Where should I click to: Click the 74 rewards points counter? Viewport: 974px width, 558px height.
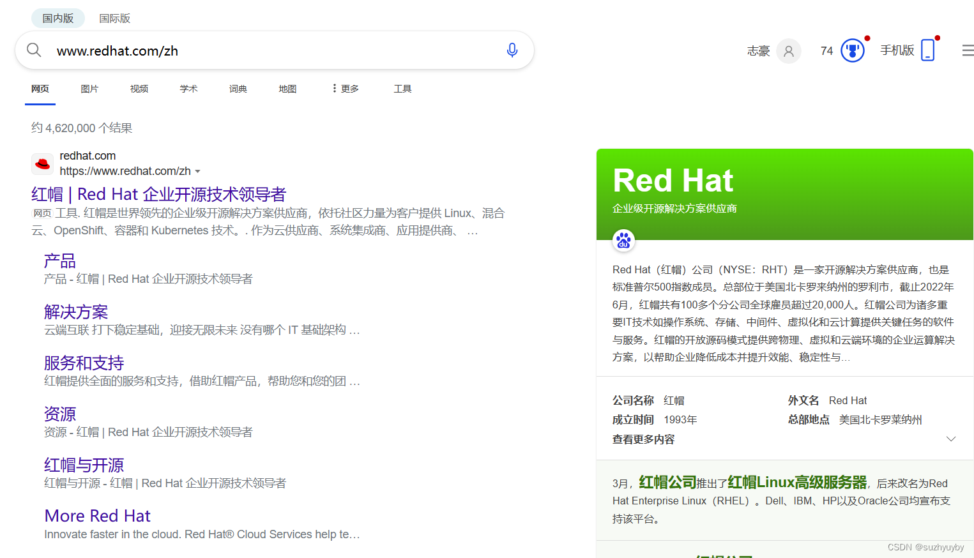pos(826,50)
